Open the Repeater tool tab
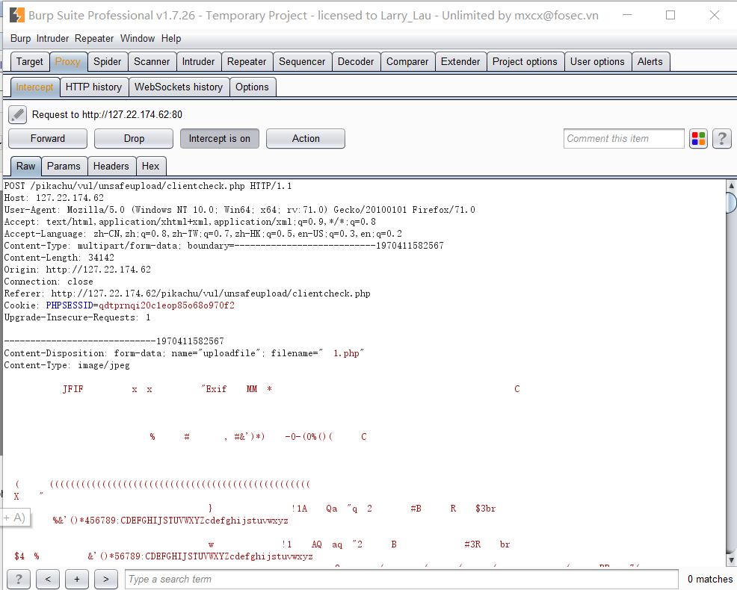The image size is (737, 590). click(x=247, y=61)
